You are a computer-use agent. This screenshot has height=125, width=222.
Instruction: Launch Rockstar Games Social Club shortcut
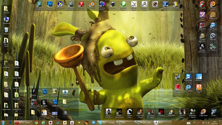[x=203, y=48]
